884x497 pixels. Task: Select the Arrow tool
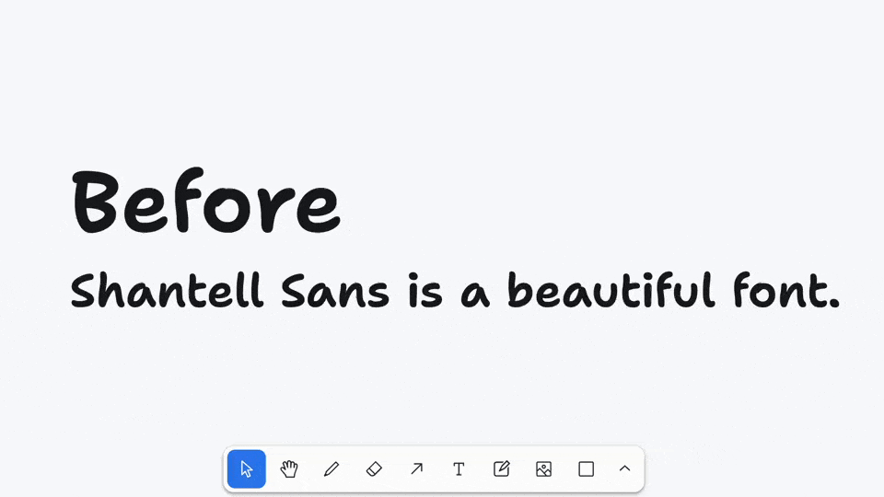point(416,468)
